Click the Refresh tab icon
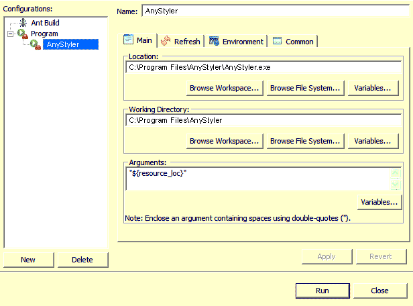This screenshot has width=413, height=306. [166, 41]
